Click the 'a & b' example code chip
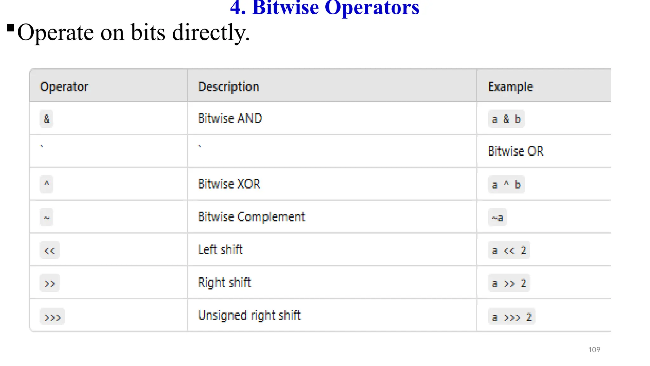Screen dimensions: 650x366 click(506, 119)
